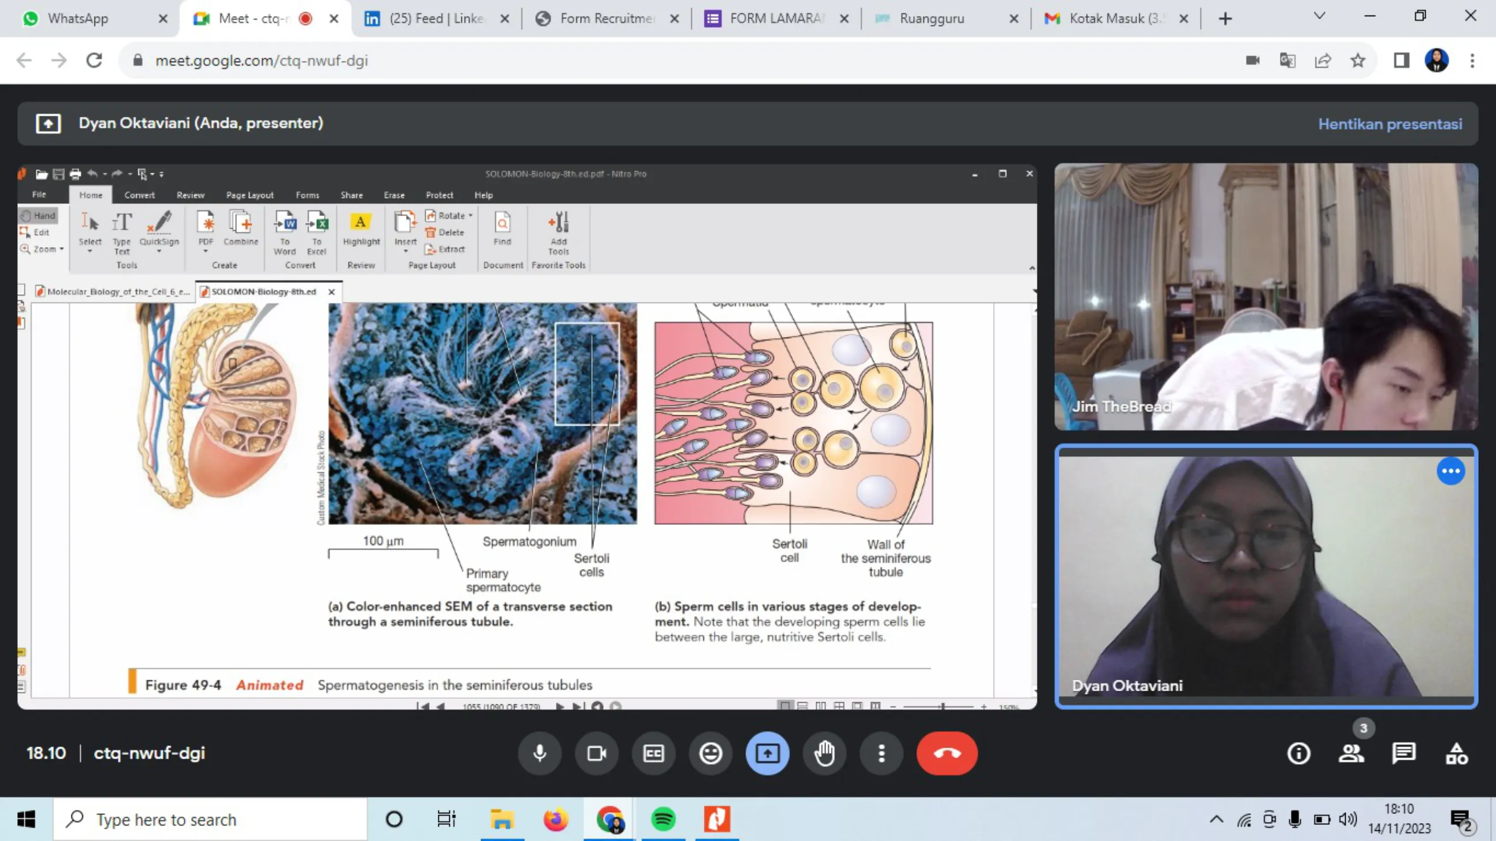The image size is (1496, 841).
Task: Mute the microphone in Meet controls
Action: point(540,753)
